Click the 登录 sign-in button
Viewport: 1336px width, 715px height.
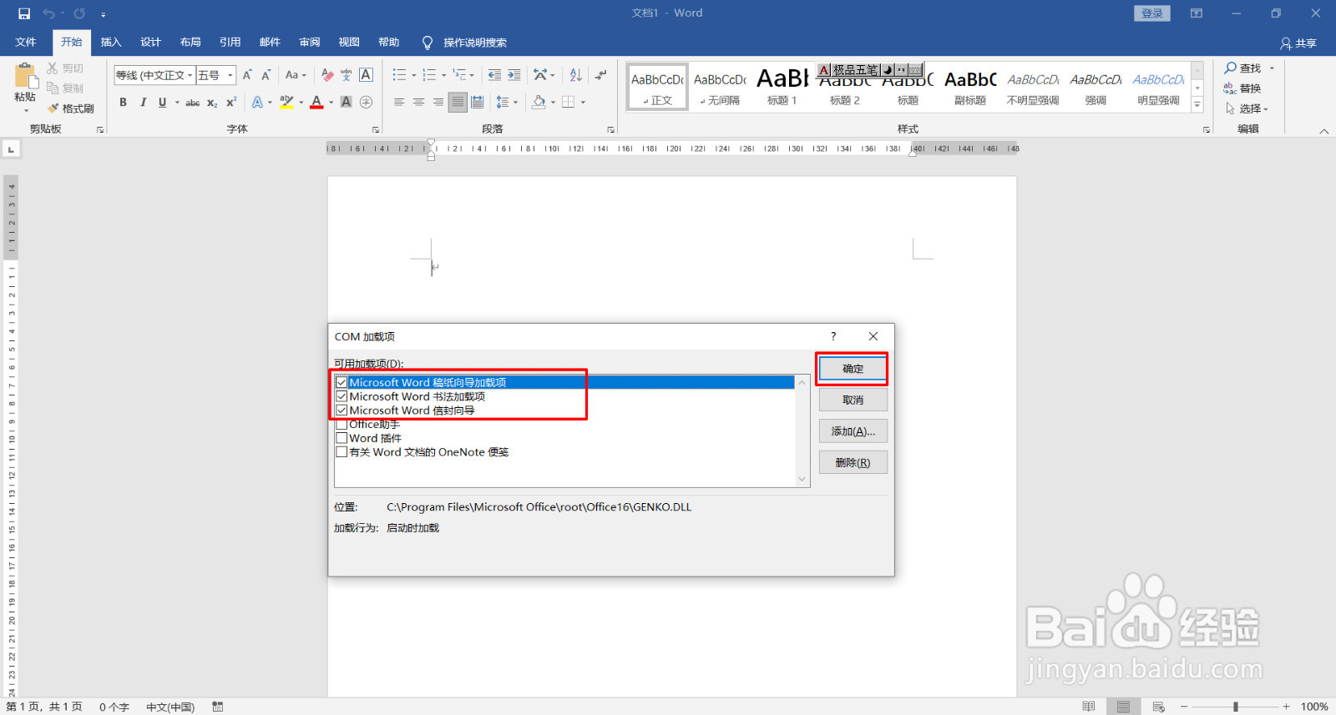pos(1152,13)
